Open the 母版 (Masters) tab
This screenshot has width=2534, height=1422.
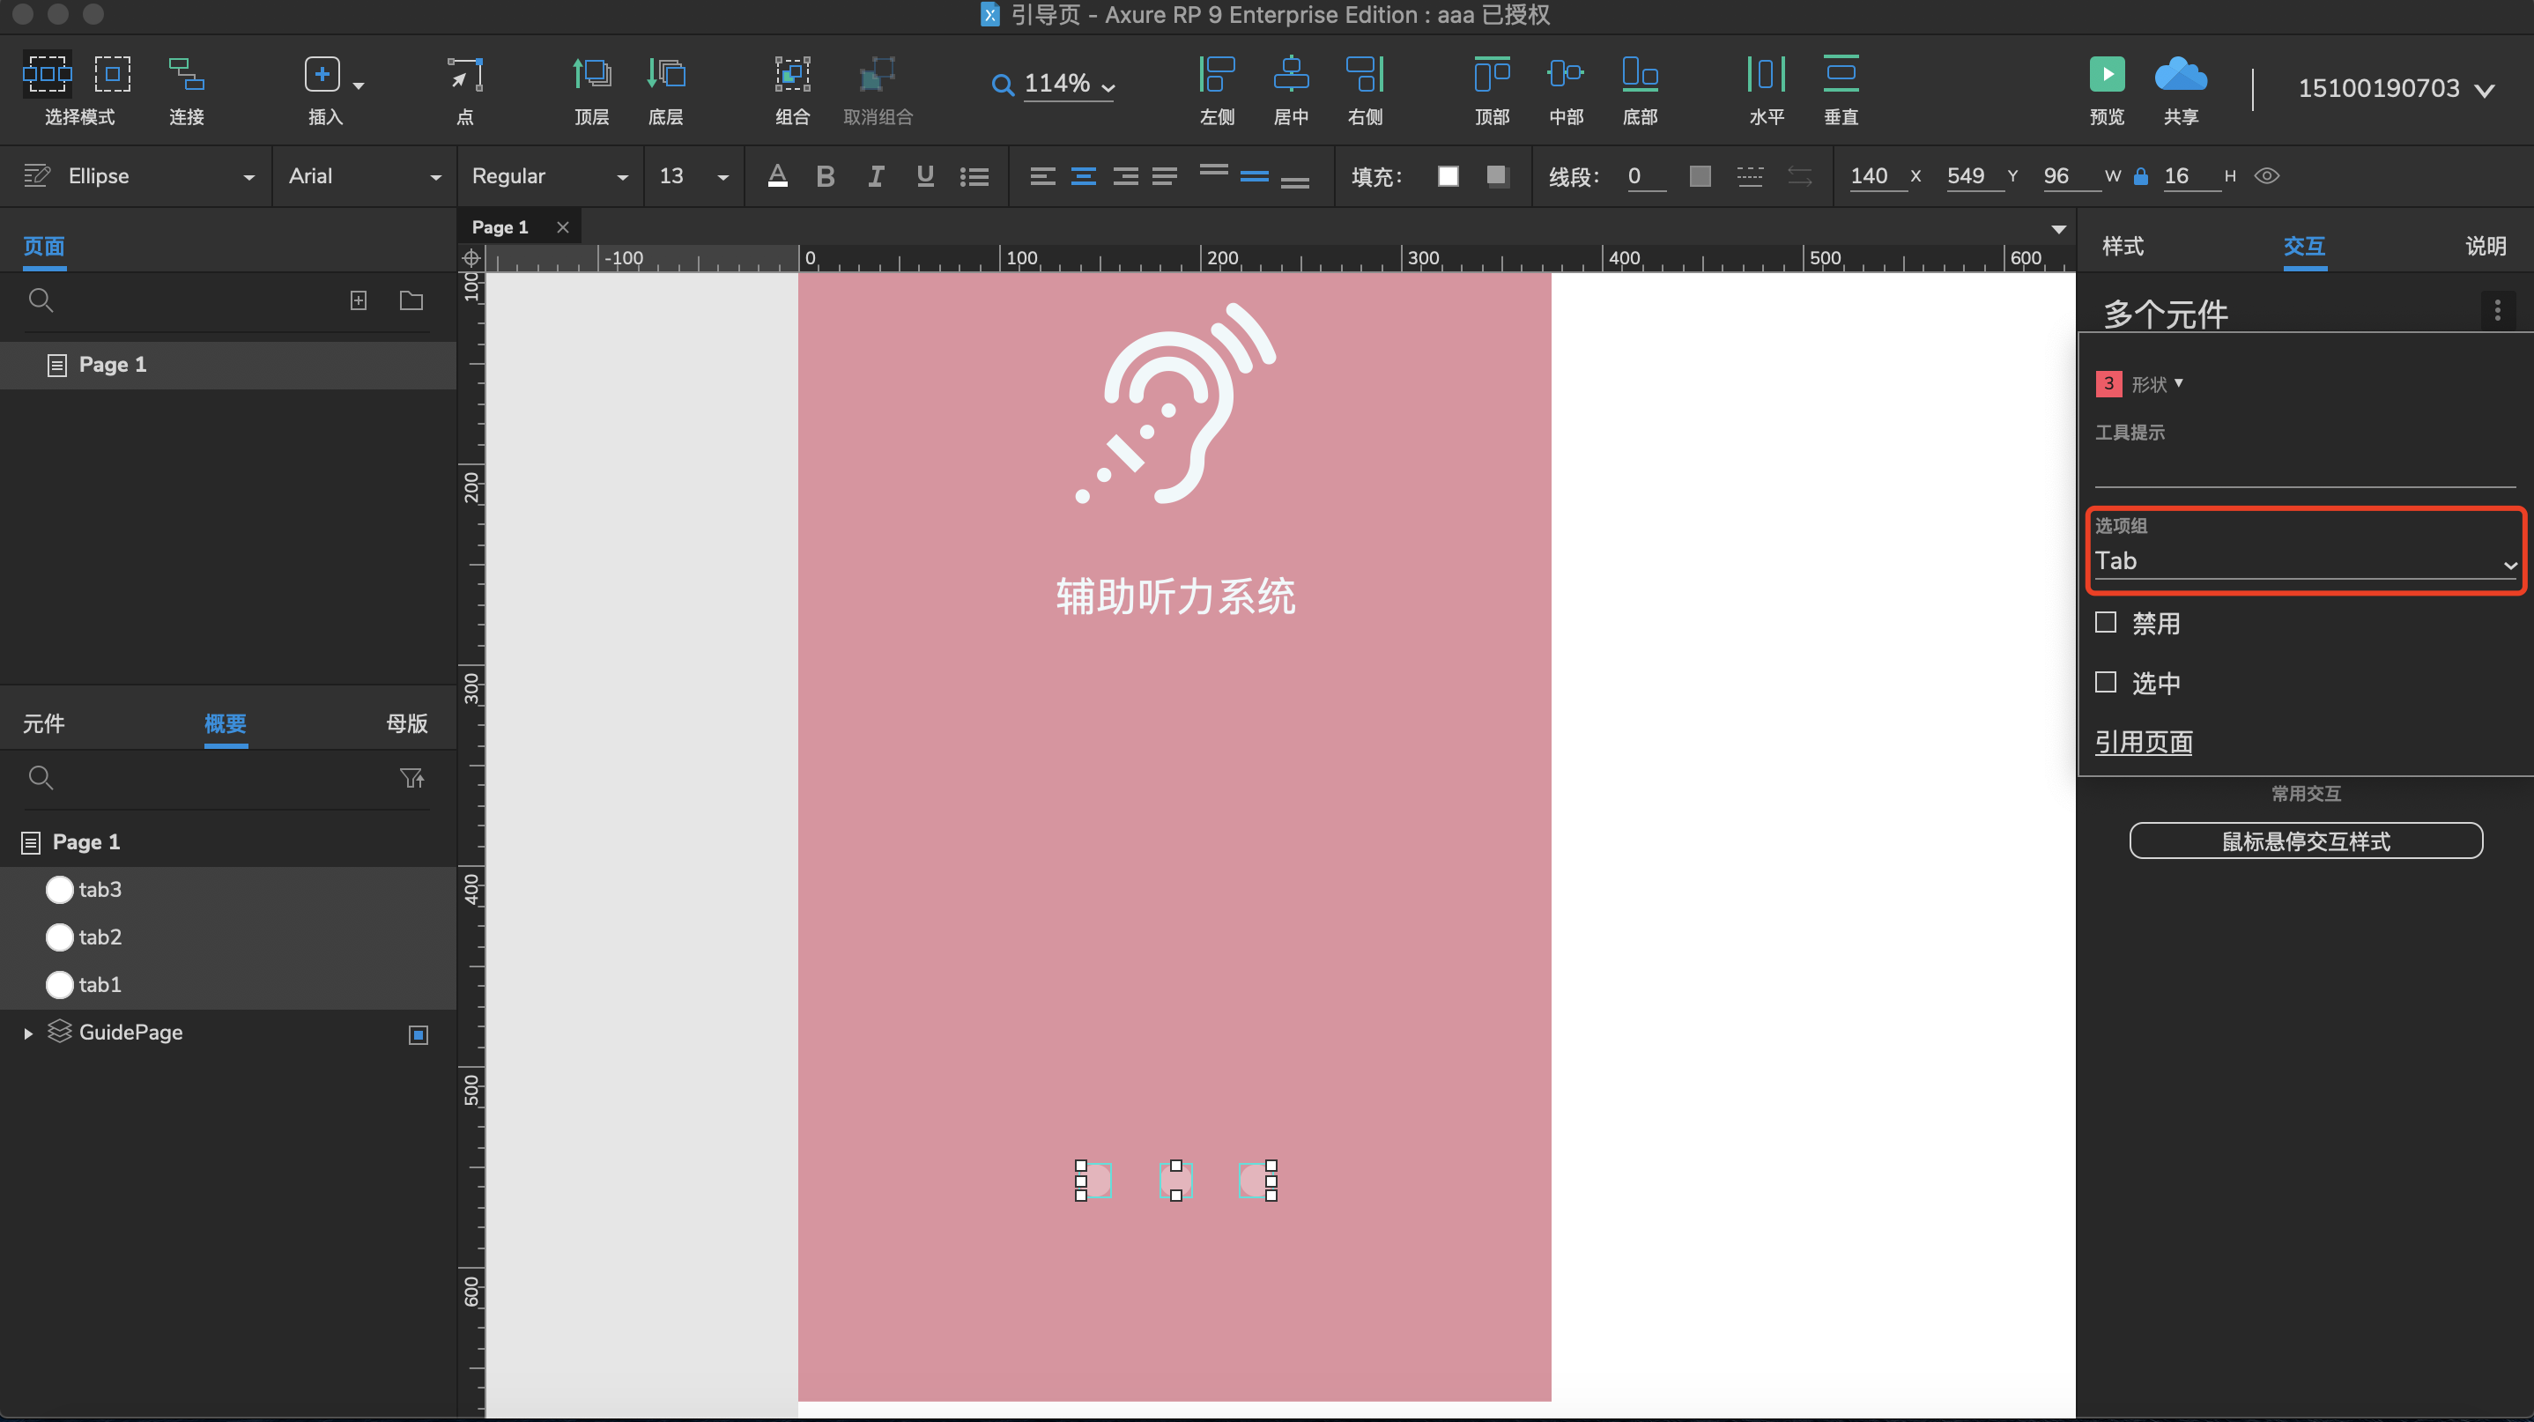coord(406,724)
